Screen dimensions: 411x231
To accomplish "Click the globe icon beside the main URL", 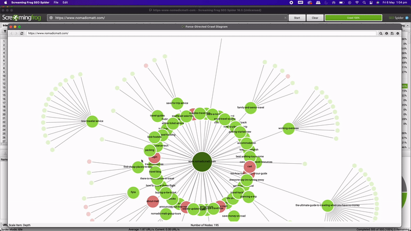I will coord(51,18).
